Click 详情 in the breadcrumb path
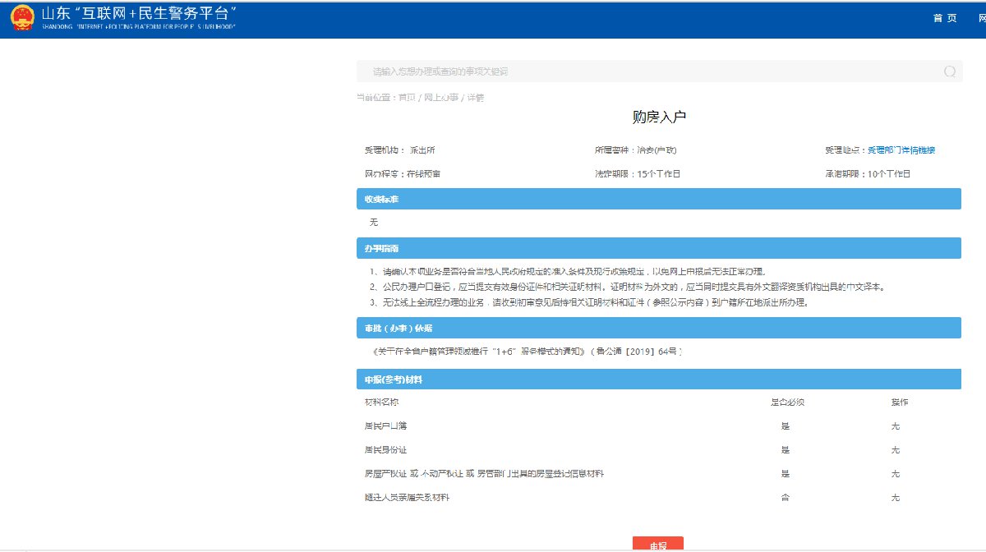This screenshot has width=986, height=552. 476,98
